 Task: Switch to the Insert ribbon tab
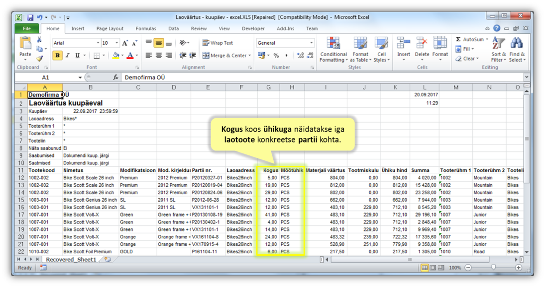click(78, 28)
